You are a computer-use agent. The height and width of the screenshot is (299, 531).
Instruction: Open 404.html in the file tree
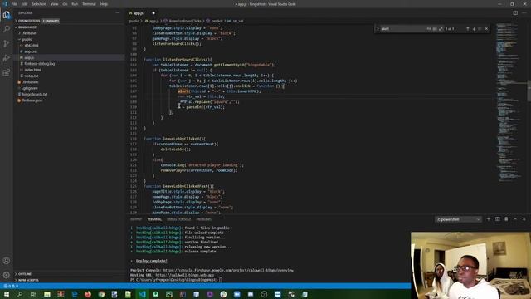(32, 46)
